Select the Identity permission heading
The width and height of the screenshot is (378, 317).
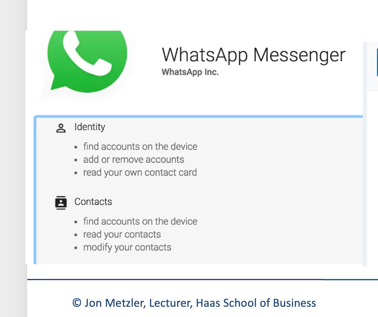(x=90, y=127)
